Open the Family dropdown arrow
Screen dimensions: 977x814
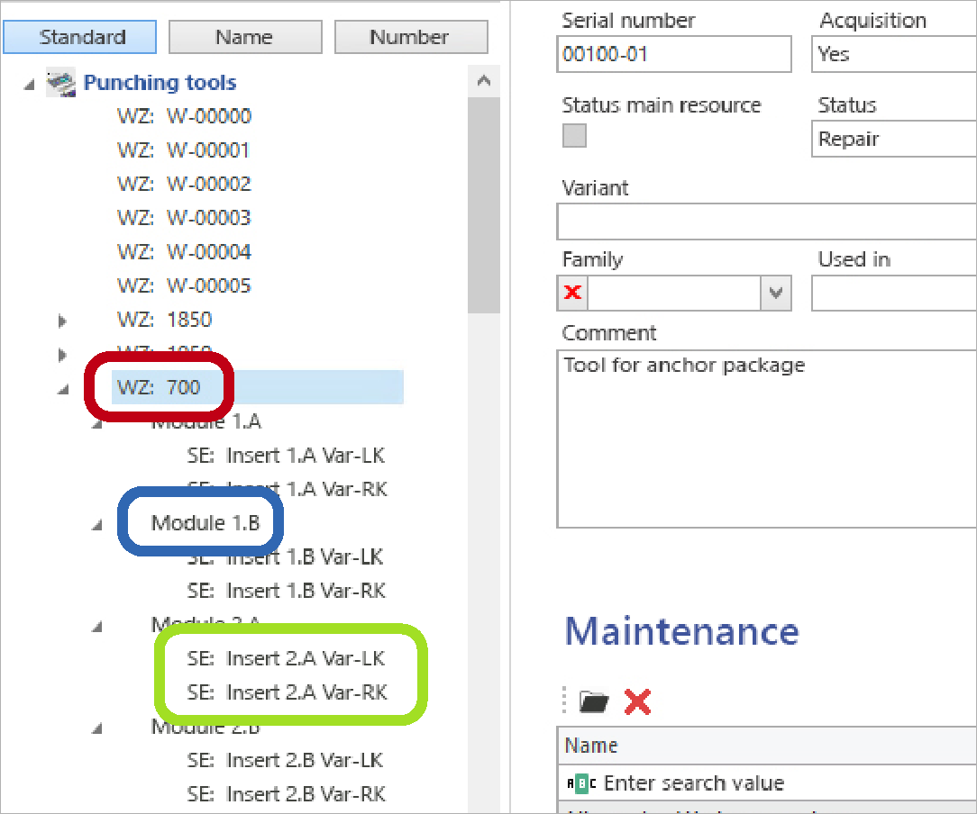point(776,294)
